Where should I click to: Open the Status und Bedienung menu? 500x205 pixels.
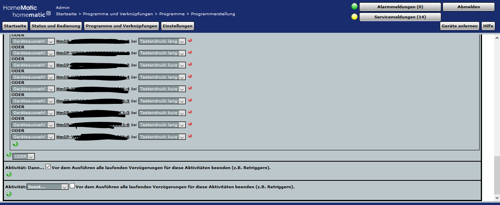[x=56, y=26]
